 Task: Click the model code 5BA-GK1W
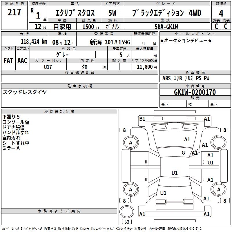166,26
